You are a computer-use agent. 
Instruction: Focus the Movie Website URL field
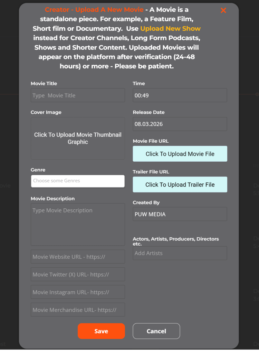coord(78,257)
